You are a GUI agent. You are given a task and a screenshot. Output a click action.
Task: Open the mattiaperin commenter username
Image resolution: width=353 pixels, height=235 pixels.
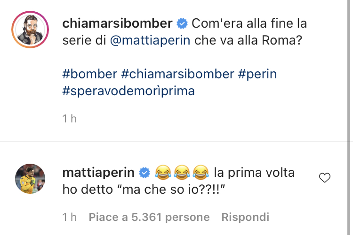(99, 172)
